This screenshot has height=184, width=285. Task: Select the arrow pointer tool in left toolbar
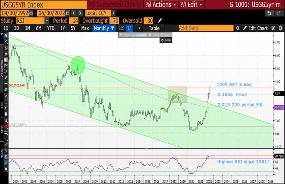click(x=6, y=36)
